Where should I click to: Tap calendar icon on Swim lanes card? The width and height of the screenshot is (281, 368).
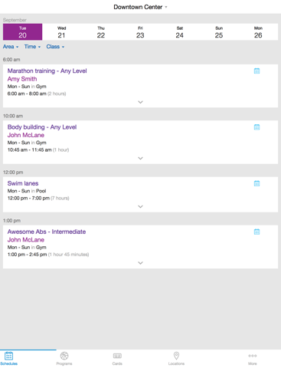pos(256,183)
